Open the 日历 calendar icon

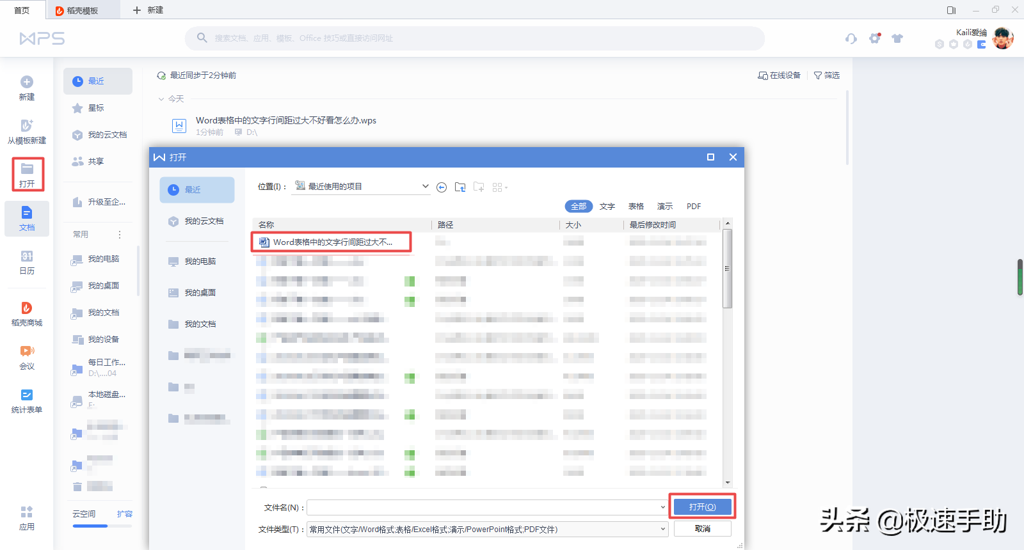[27, 256]
